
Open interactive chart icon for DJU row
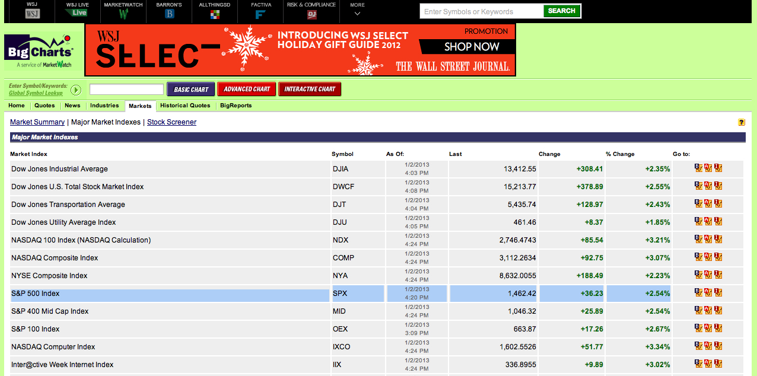[x=718, y=222]
